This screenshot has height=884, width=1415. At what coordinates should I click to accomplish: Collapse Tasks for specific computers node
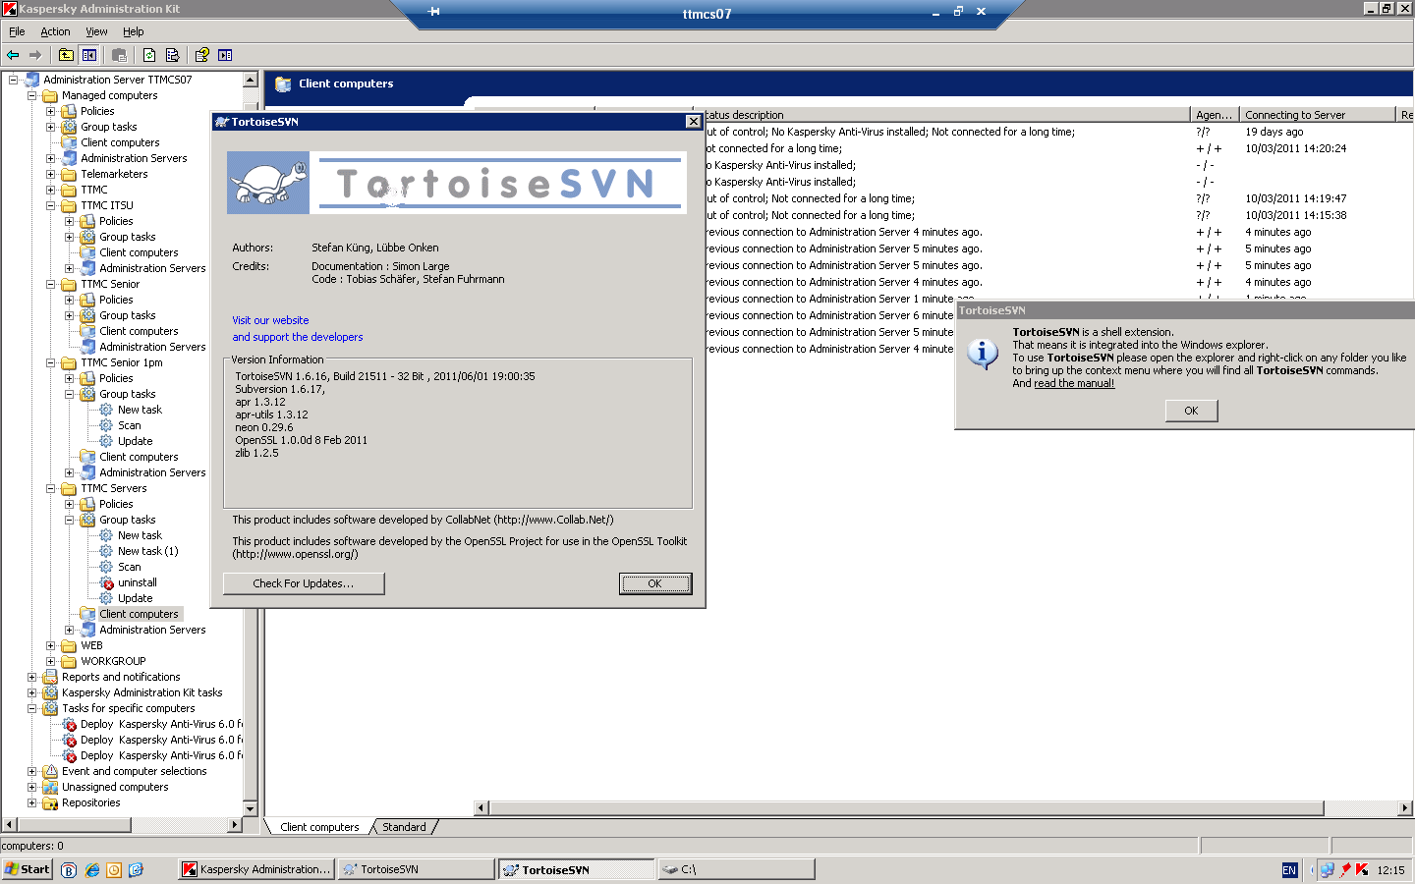[31, 708]
